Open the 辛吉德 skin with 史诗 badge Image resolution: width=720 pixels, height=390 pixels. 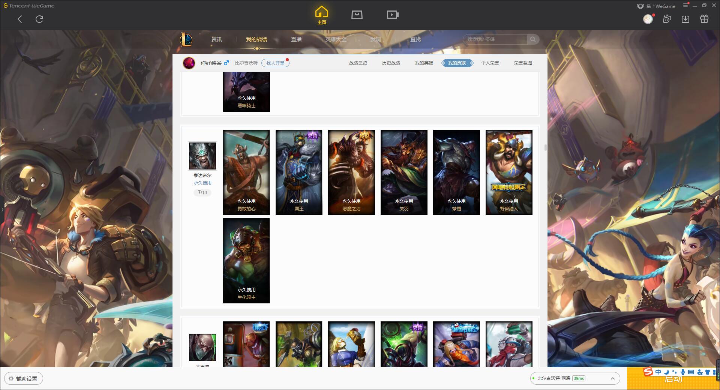pos(404,344)
